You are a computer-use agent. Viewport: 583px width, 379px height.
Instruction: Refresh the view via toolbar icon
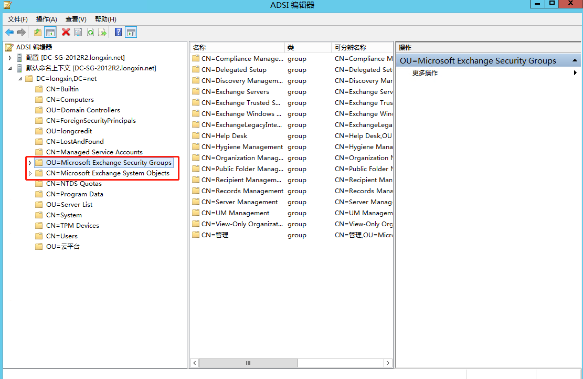(90, 32)
